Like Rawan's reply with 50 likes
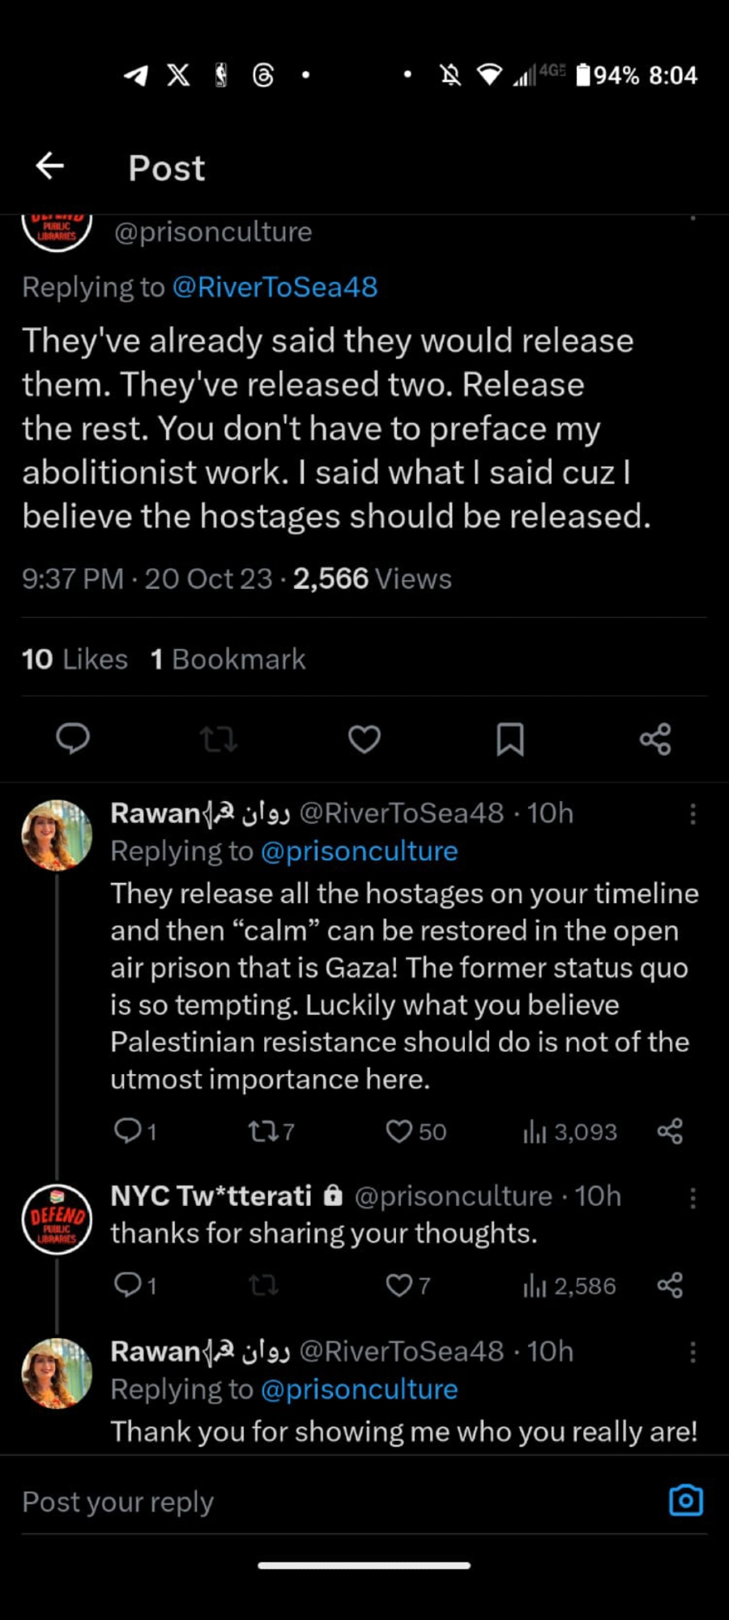This screenshot has height=1620, width=729. [x=399, y=1131]
